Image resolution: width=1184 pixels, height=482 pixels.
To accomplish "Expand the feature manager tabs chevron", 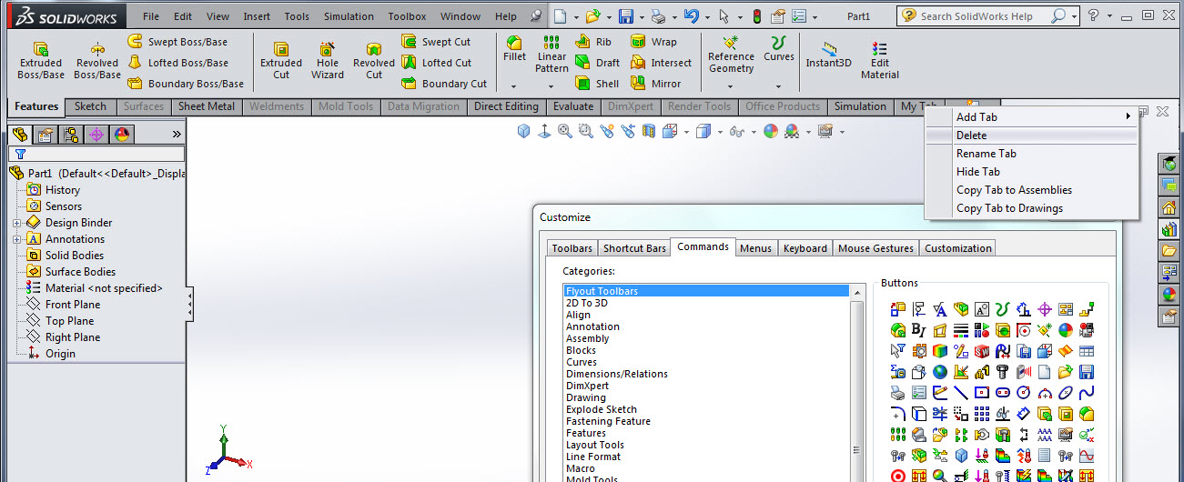I will 177,135.
